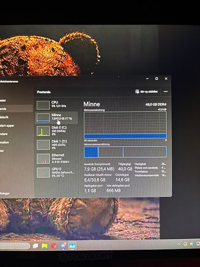
Task: Click the Kör ny aktivitet icon
Action: pos(137,91)
